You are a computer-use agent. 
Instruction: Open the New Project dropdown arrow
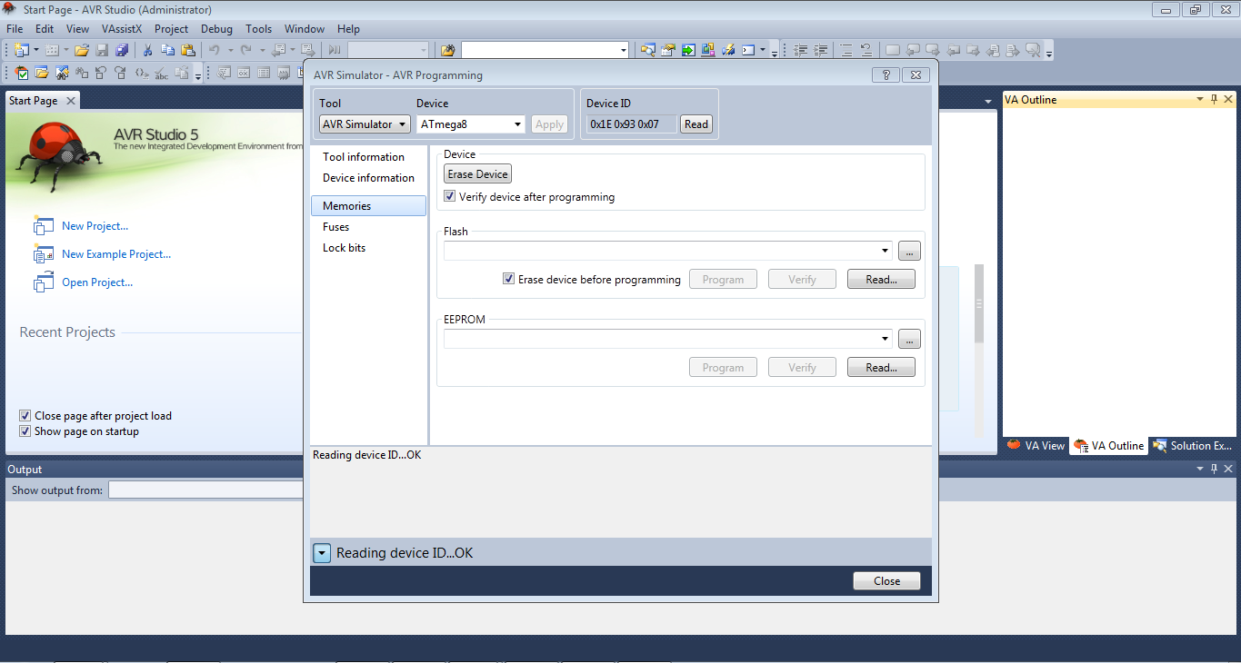tap(36, 50)
